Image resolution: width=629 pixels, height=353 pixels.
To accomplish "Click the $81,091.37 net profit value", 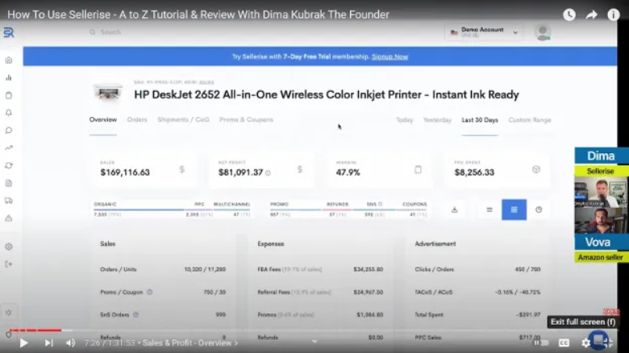I will click(240, 172).
